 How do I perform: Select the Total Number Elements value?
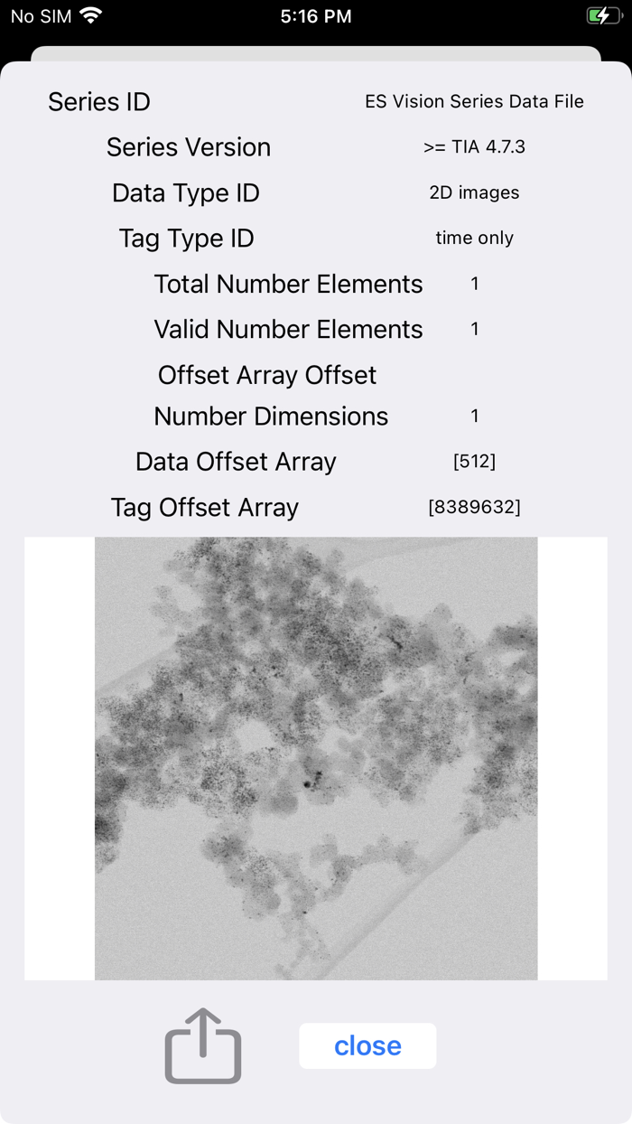[474, 284]
